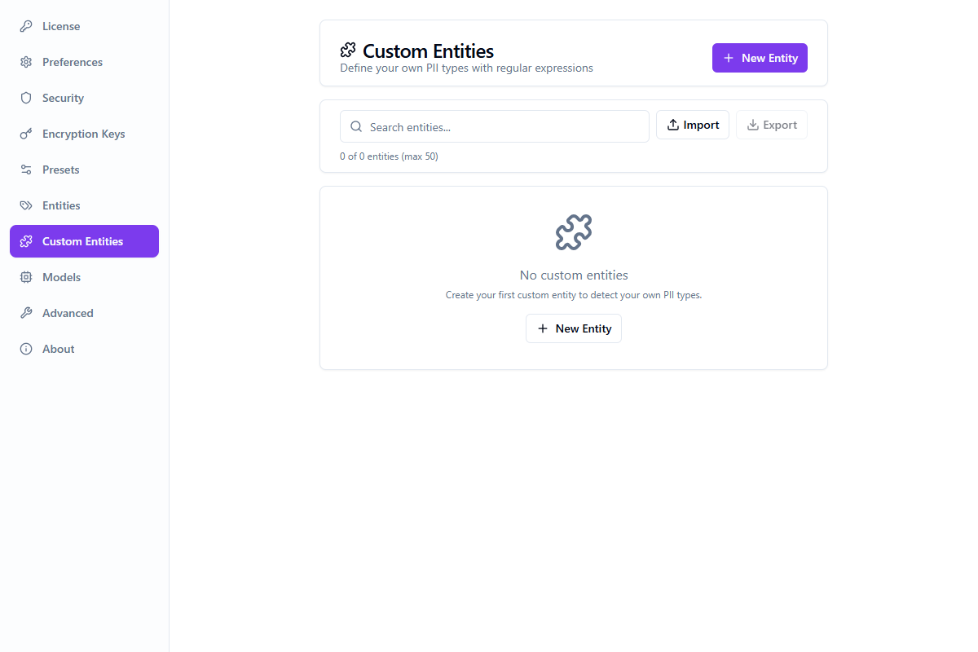Click the Presets sliders icon
The height and width of the screenshot is (652, 978).
(24, 169)
